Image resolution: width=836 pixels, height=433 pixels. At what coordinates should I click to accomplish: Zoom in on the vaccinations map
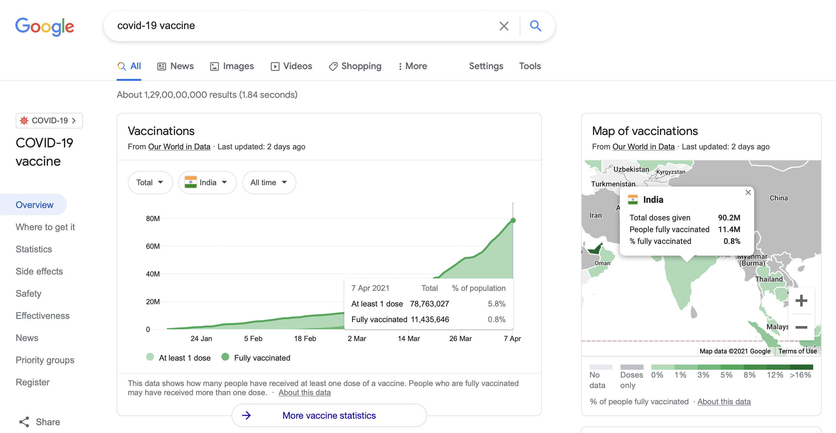pyautogui.click(x=801, y=301)
